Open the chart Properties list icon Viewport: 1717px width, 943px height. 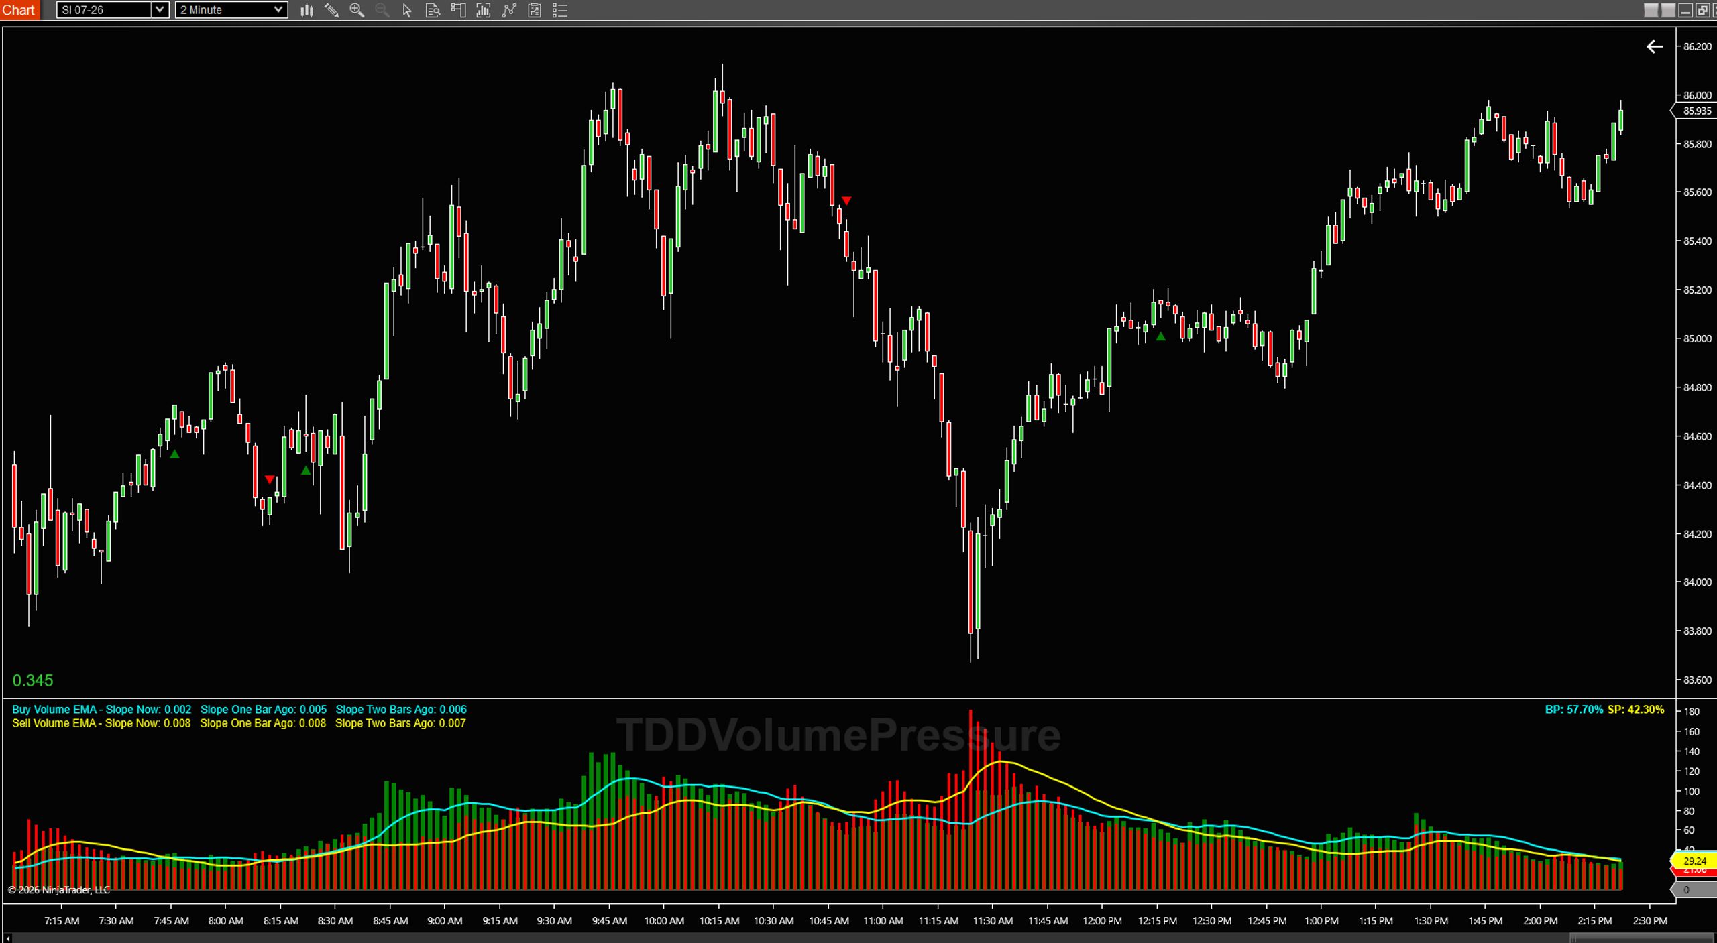coord(560,10)
